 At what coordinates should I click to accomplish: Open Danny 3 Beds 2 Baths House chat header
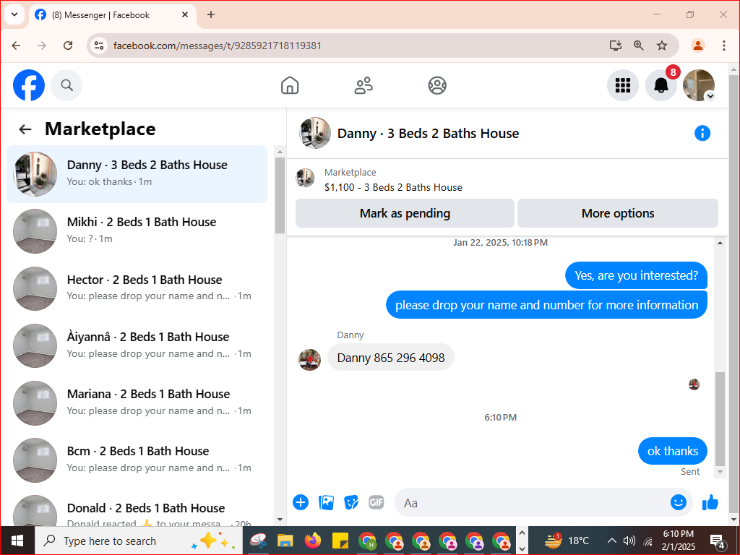click(428, 134)
